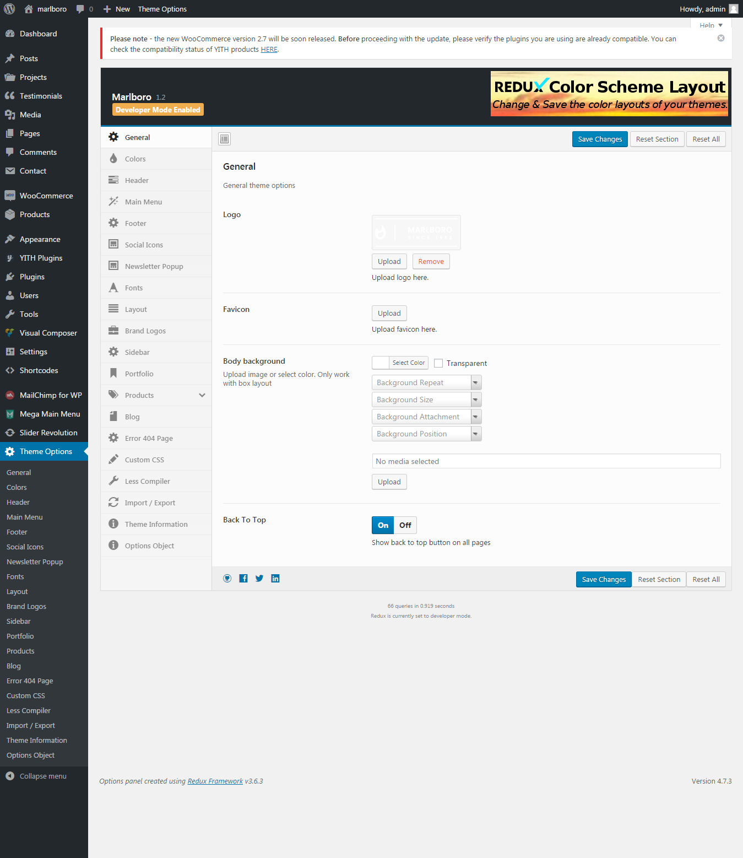Screen dimensions: 743x858
Task: Keep Back To Top switched On
Action: (x=382, y=525)
